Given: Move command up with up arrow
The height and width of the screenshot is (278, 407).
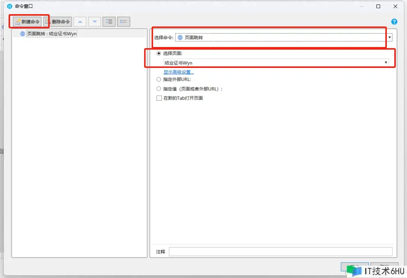Looking at the screenshot, I should tap(80, 22).
